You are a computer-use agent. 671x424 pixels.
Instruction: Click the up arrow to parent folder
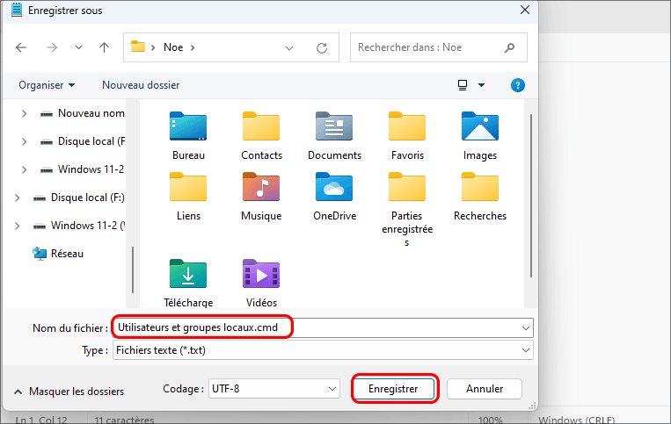click(x=104, y=47)
